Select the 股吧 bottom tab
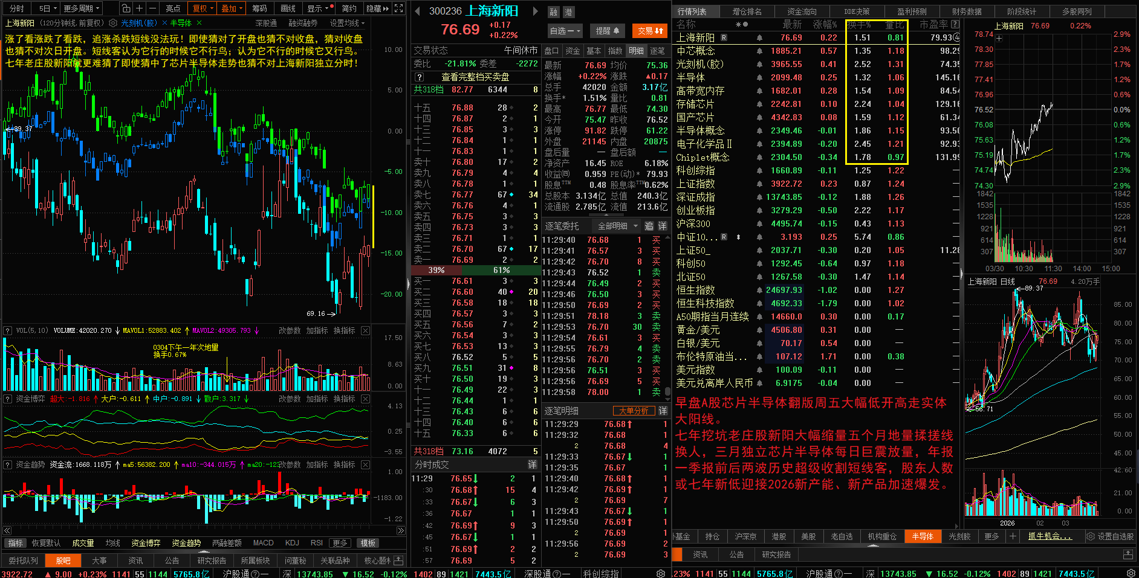1139x578 pixels. tap(63, 560)
